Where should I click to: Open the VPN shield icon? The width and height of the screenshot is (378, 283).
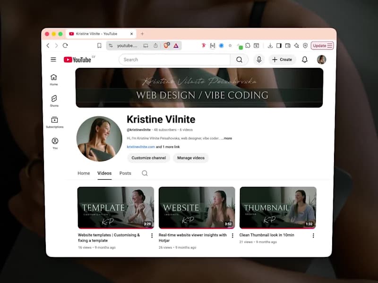click(305, 45)
